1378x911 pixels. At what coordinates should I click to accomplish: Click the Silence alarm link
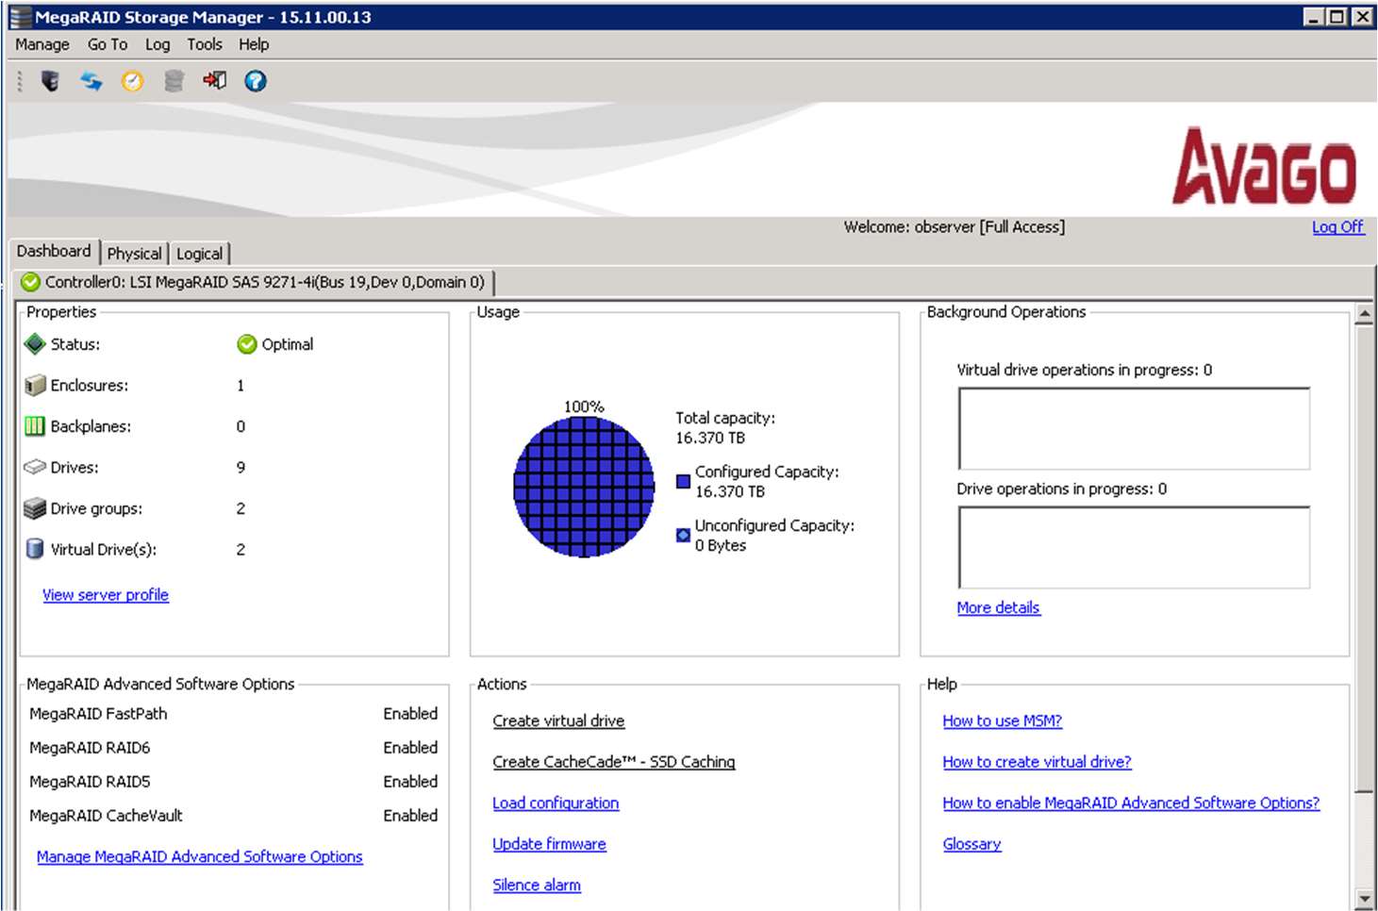(x=537, y=885)
